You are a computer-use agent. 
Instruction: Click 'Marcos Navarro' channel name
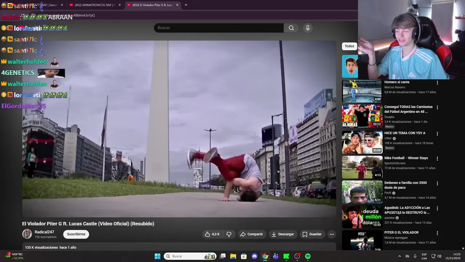(x=395, y=87)
